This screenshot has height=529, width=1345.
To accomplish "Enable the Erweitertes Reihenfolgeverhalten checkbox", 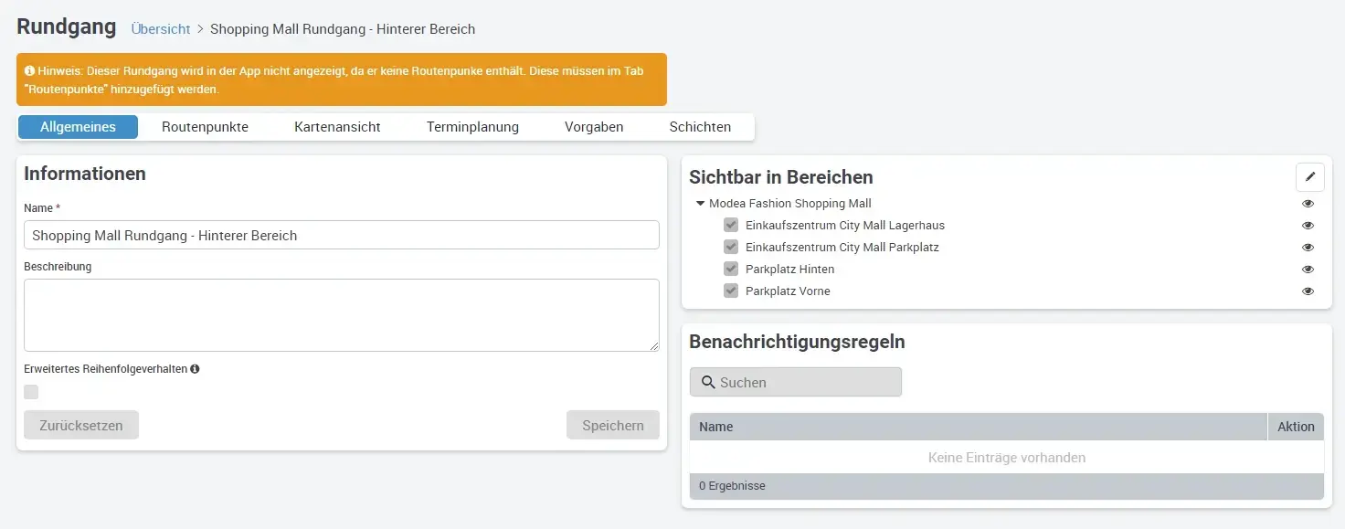I will tap(31, 391).
